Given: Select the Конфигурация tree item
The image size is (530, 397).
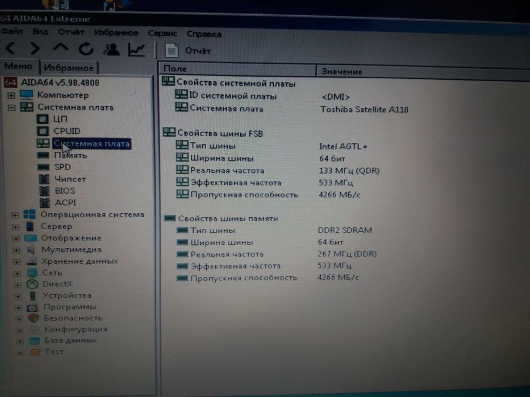Looking at the screenshot, I should pos(76,329).
